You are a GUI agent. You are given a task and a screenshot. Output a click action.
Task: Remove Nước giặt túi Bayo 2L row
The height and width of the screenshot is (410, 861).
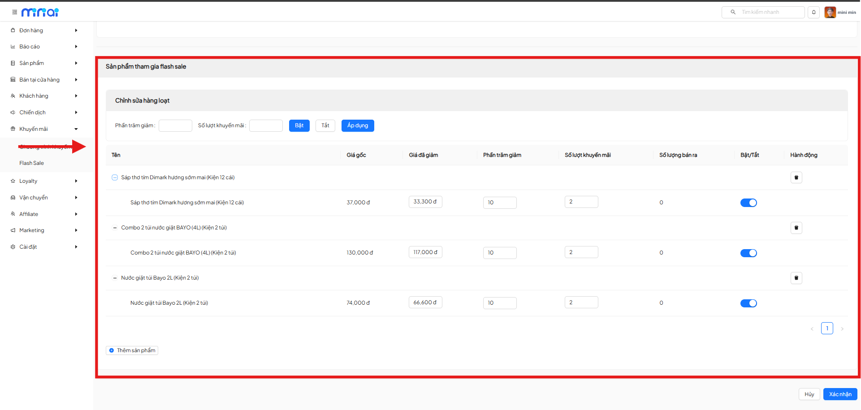(796, 278)
